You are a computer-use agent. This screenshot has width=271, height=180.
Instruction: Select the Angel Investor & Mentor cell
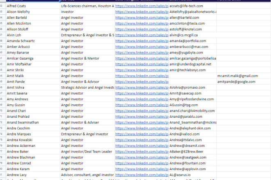[87, 59]
